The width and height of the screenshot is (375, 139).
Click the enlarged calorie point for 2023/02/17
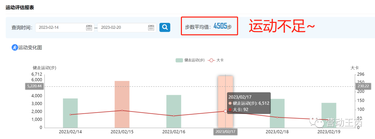(x=225, y=111)
